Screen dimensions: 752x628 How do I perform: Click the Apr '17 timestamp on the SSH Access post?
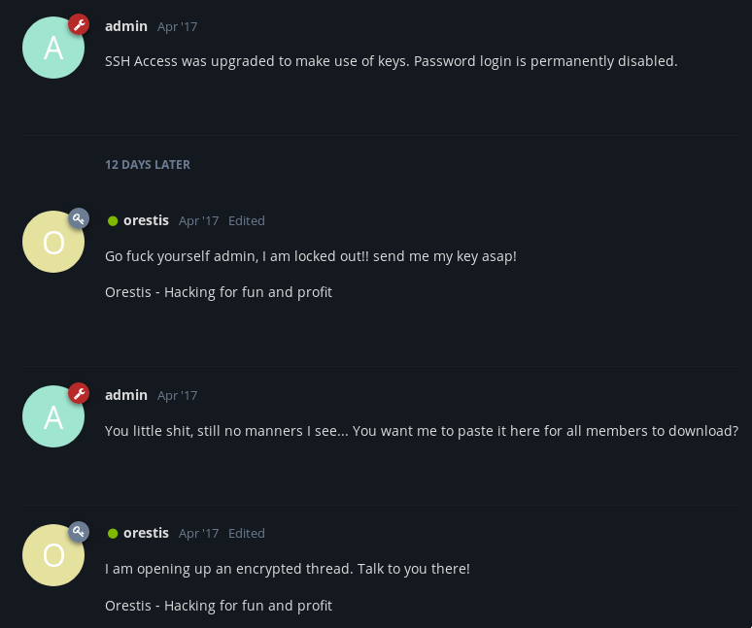(x=177, y=27)
